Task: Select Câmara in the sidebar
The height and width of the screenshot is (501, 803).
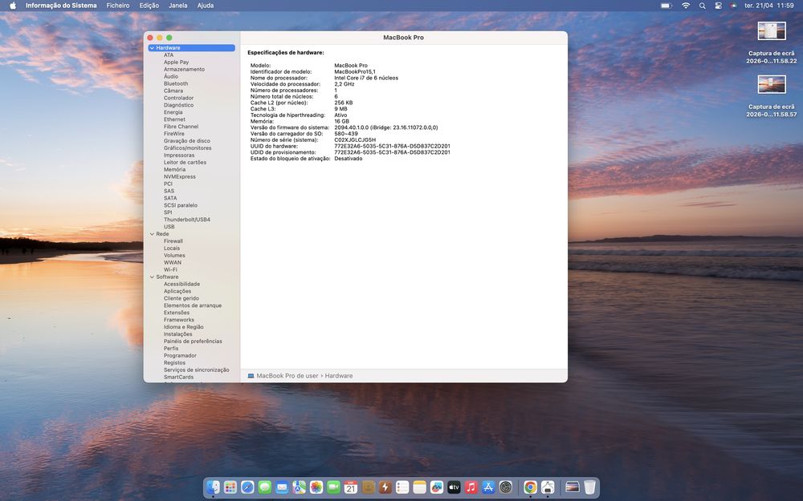Action: click(173, 91)
